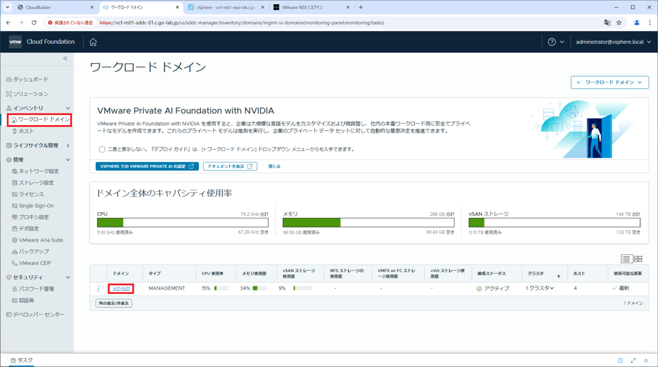Open the tab search dropdown
Image resolution: width=658 pixels, height=367 pixels.
click(7, 7)
